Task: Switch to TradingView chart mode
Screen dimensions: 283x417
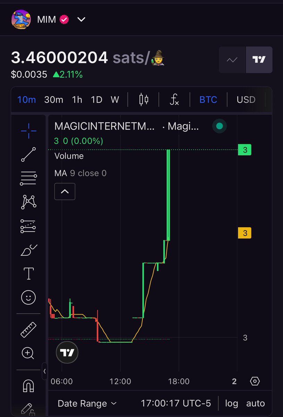Action: 259,60
